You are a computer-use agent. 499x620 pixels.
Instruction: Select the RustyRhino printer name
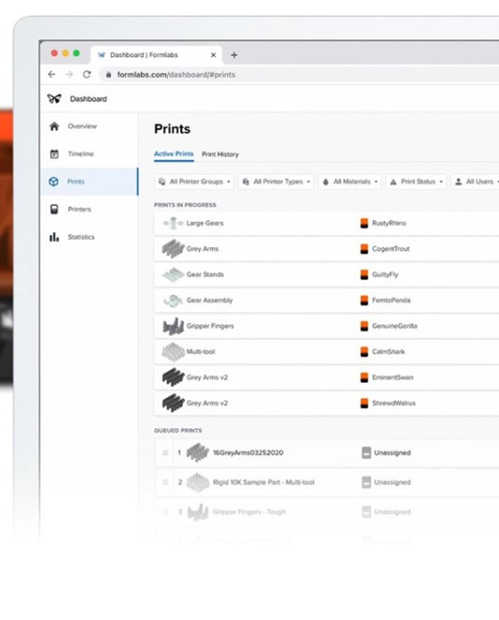pos(389,223)
